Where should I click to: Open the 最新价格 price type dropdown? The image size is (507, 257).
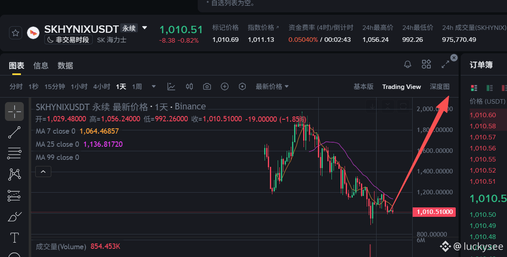[272, 86]
